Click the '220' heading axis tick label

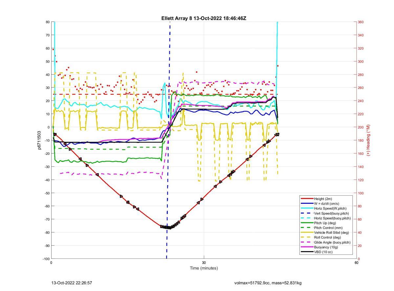click(361, 114)
